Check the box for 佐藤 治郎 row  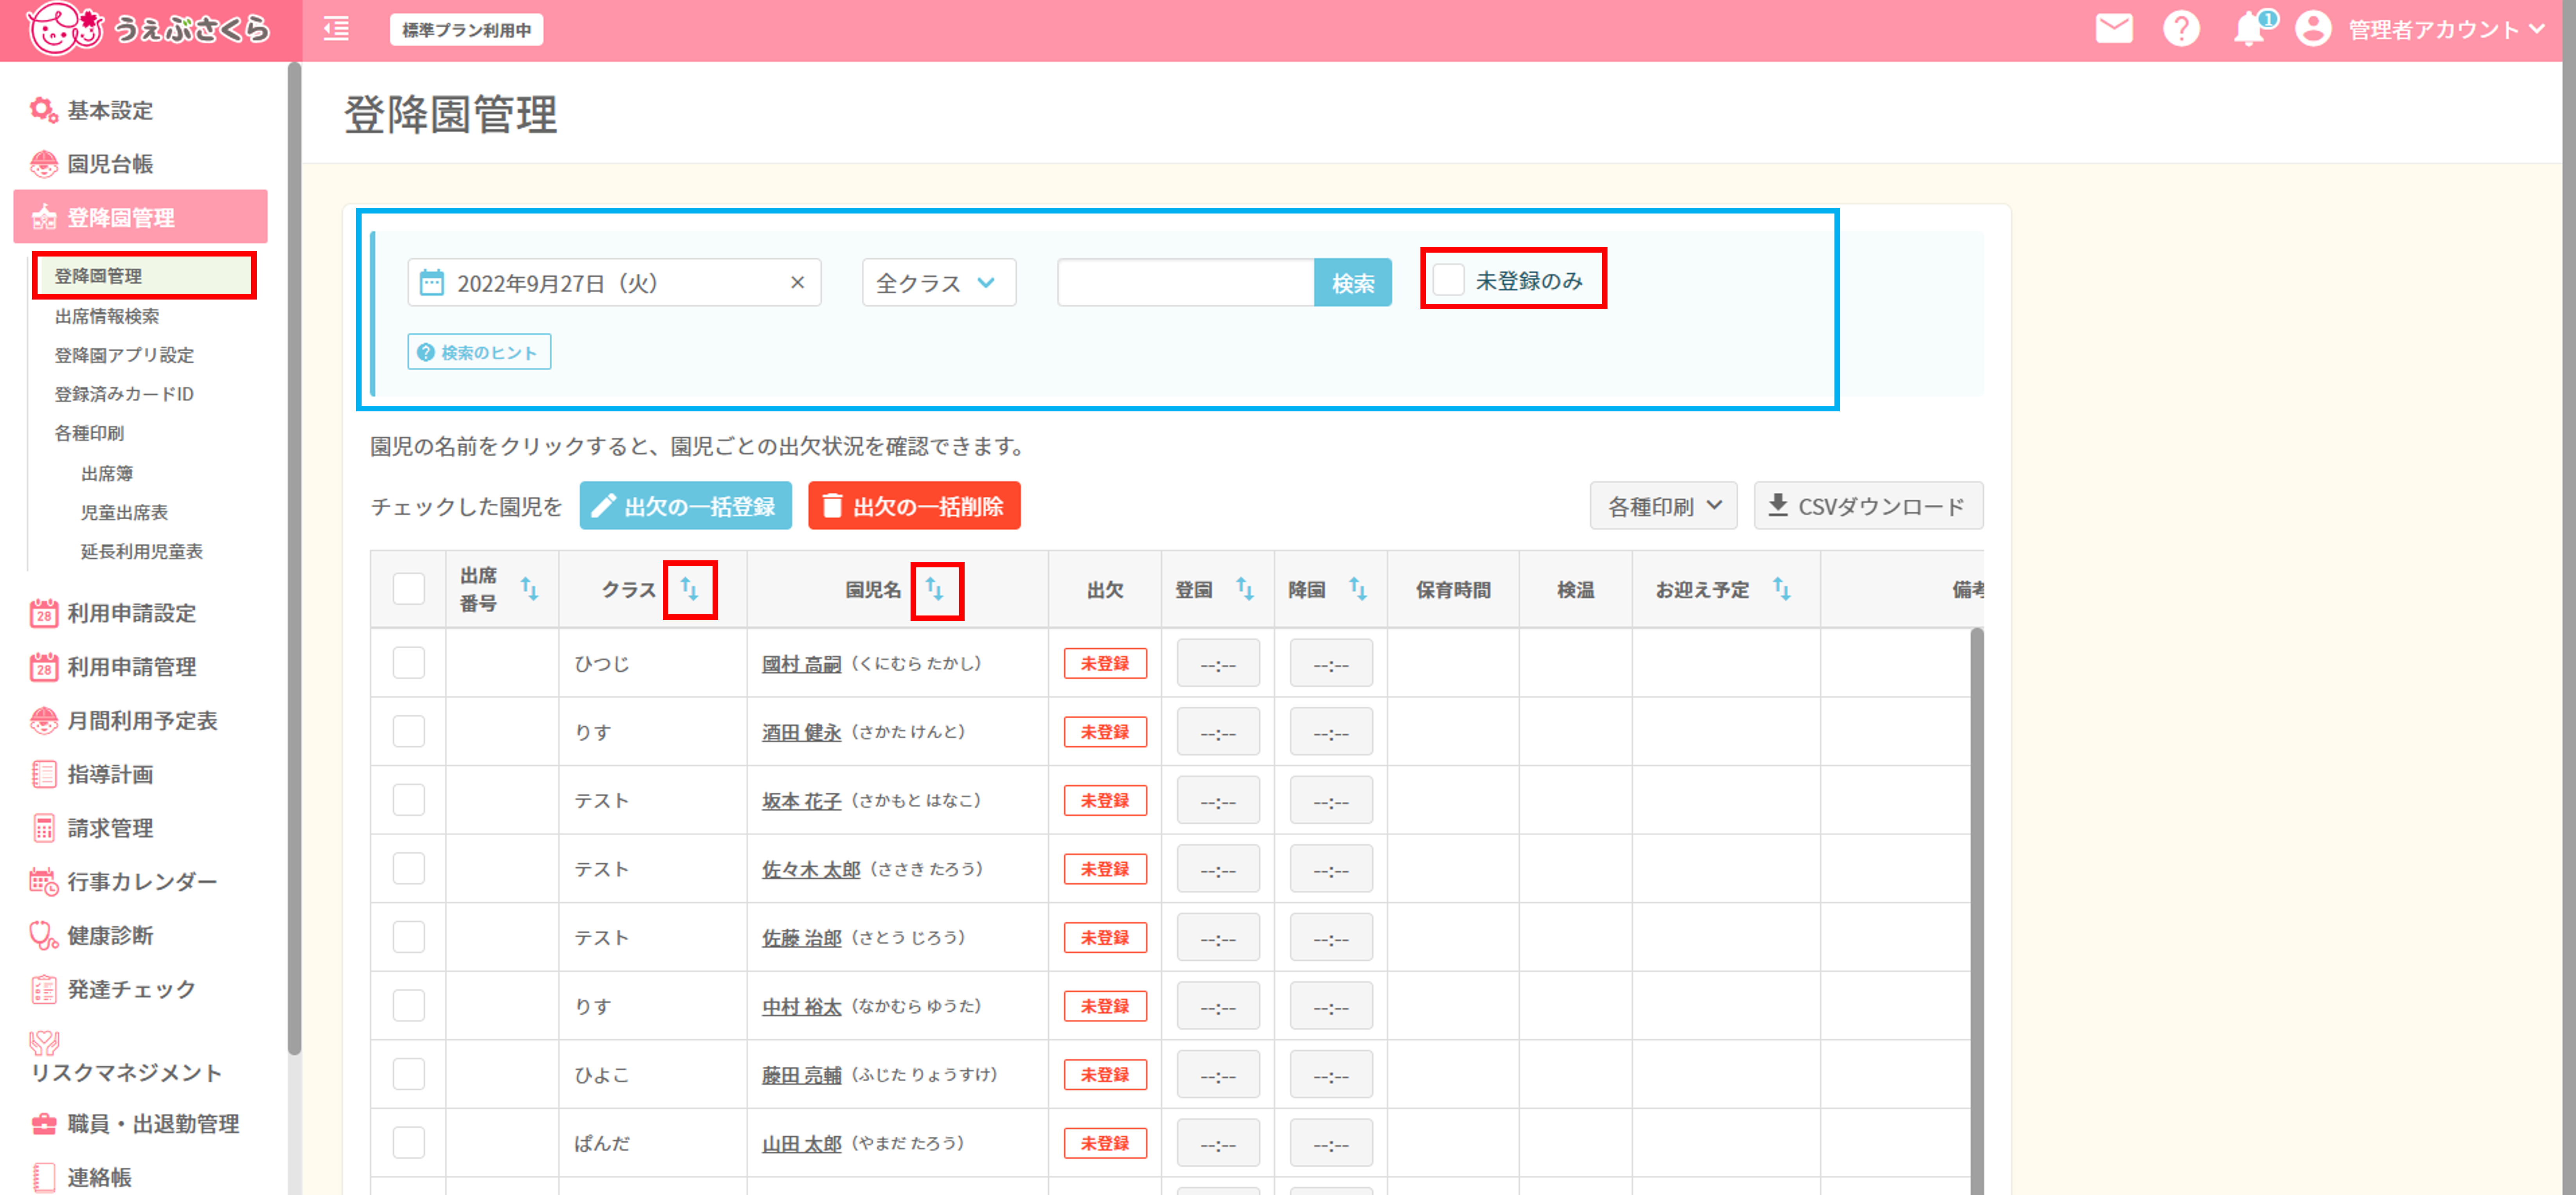409,937
